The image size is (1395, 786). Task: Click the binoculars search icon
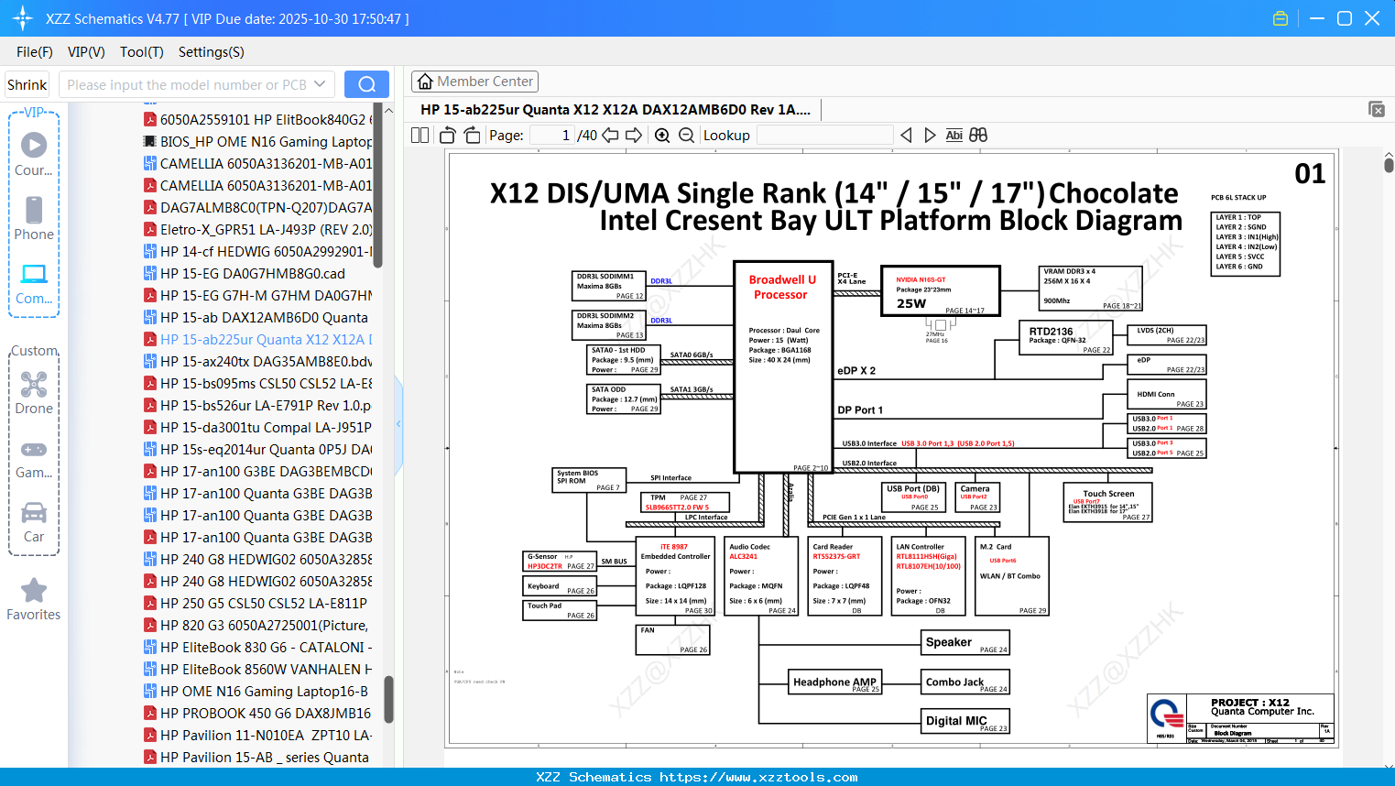tap(978, 136)
